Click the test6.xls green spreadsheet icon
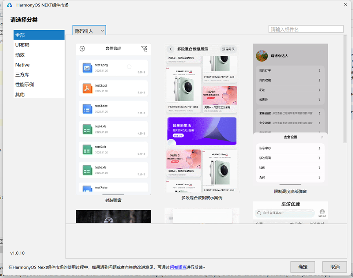This screenshot has height=278, width=353. tap(87, 170)
